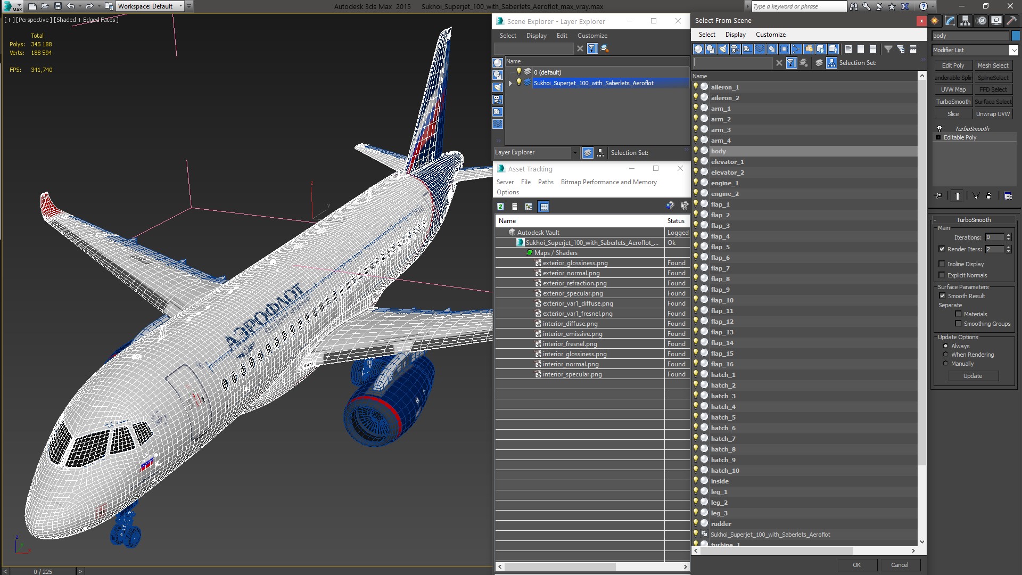Click Display as Hierarchy icon in Select From Scene
Image resolution: width=1022 pixels, height=575 pixels.
pyautogui.click(x=831, y=63)
